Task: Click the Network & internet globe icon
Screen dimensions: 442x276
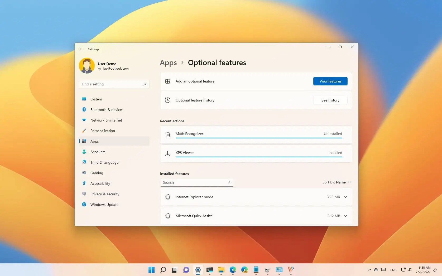Action: coord(84,120)
